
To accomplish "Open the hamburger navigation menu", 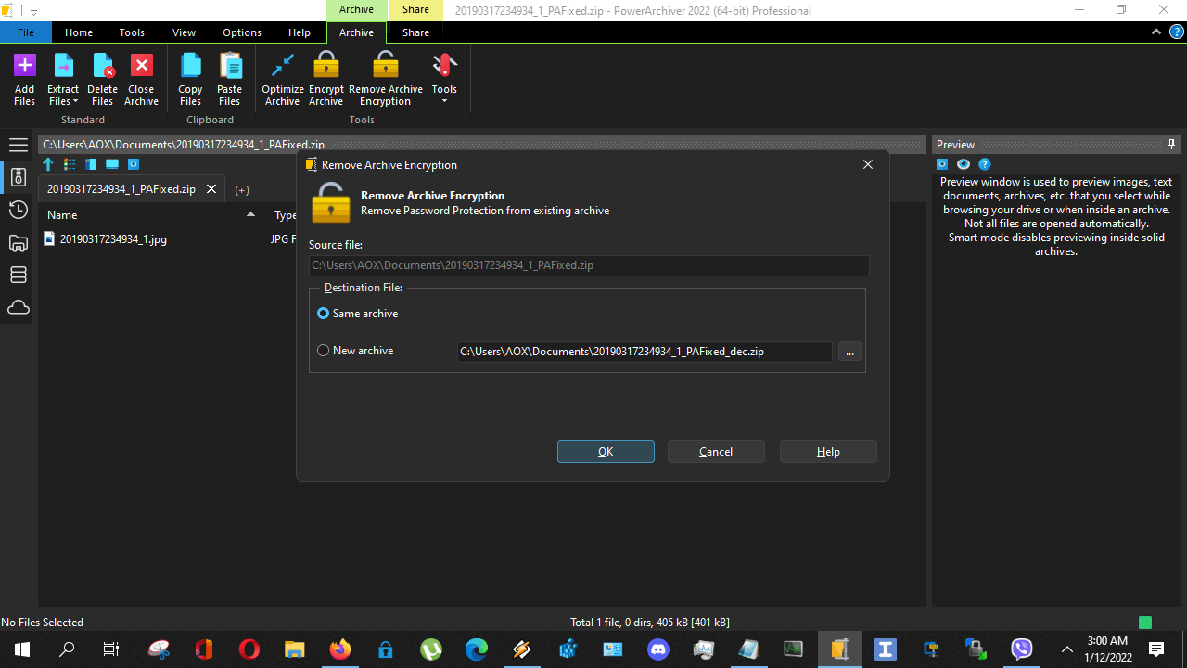I will (x=18, y=145).
